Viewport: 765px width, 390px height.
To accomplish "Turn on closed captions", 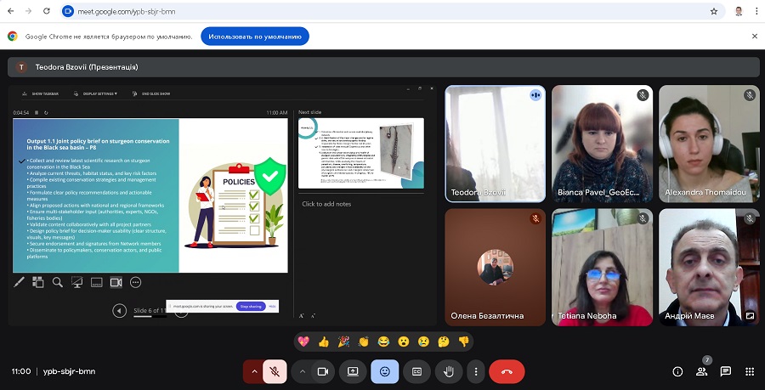I will 416,371.
